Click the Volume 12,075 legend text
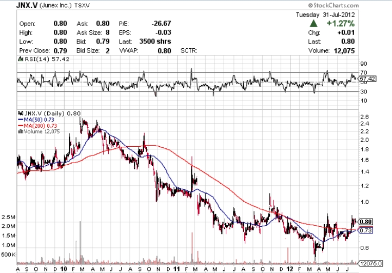This screenshot has height=273, width=392. [42, 131]
